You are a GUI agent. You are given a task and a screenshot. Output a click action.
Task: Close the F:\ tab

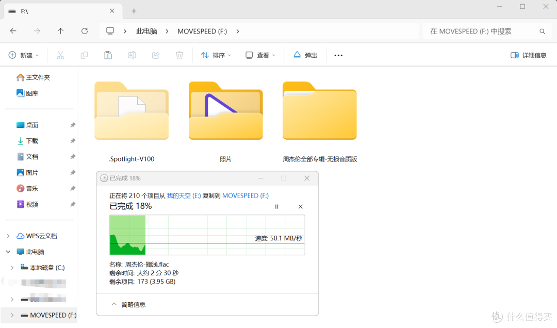[112, 11]
